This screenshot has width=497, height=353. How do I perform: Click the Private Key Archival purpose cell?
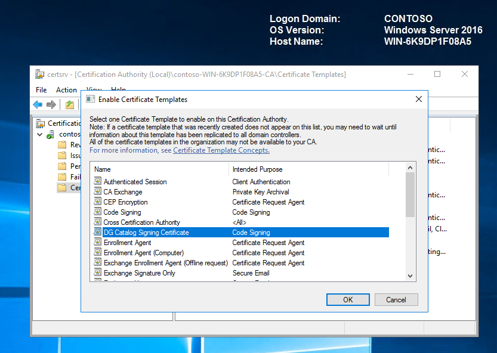click(x=261, y=192)
